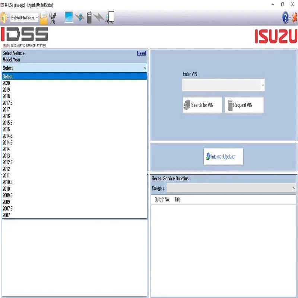298x298 pixels.
Task: Select model year 2010
Action: [x=74, y=189]
